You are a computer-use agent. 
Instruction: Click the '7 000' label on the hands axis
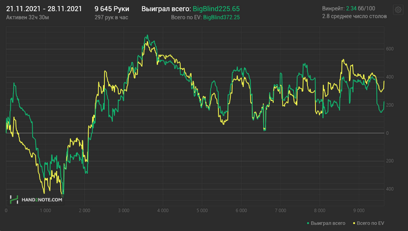point(280,211)
